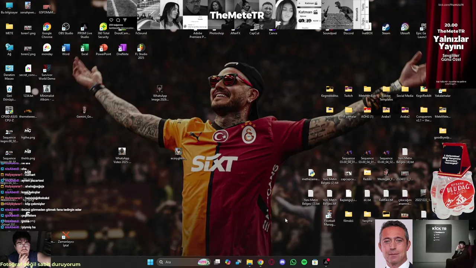Select the 1234.txt file
Screen dimensions: 476x268
point(28,91)
